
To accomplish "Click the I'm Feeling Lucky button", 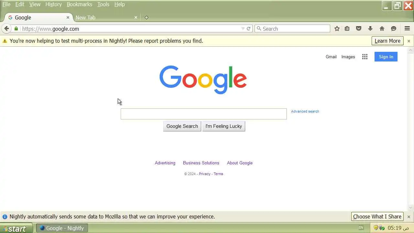I will pos(224,126).
